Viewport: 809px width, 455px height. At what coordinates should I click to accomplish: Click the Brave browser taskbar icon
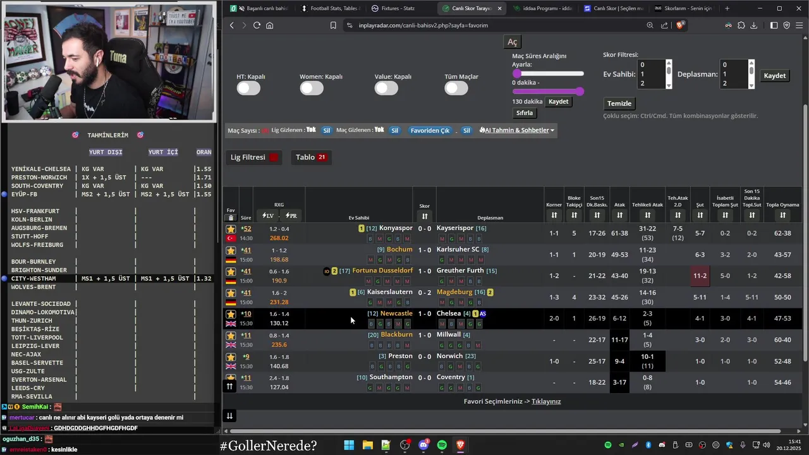click(x=460, y=445)
